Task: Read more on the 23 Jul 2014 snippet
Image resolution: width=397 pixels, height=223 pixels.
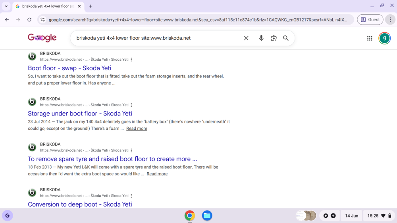Action: [x=137, y=128]
